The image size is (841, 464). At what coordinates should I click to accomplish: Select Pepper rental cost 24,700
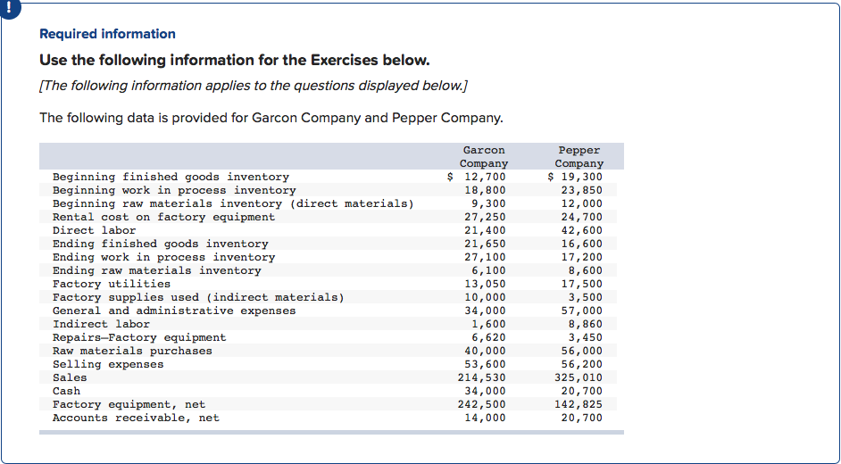tap(582, 217)
